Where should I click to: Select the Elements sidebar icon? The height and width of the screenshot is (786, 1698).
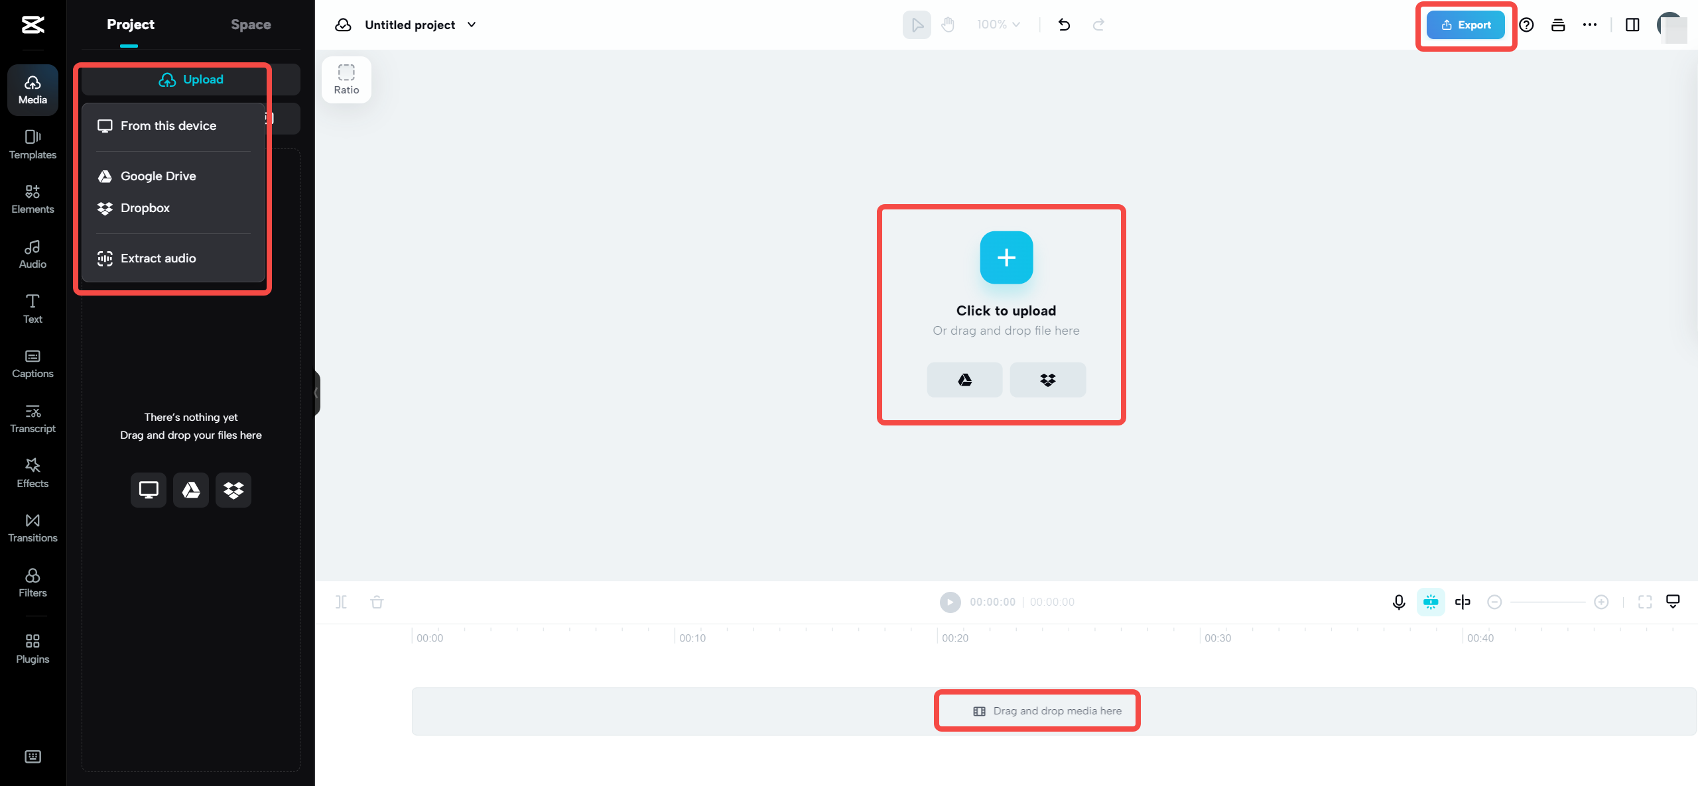click(32, 198)
